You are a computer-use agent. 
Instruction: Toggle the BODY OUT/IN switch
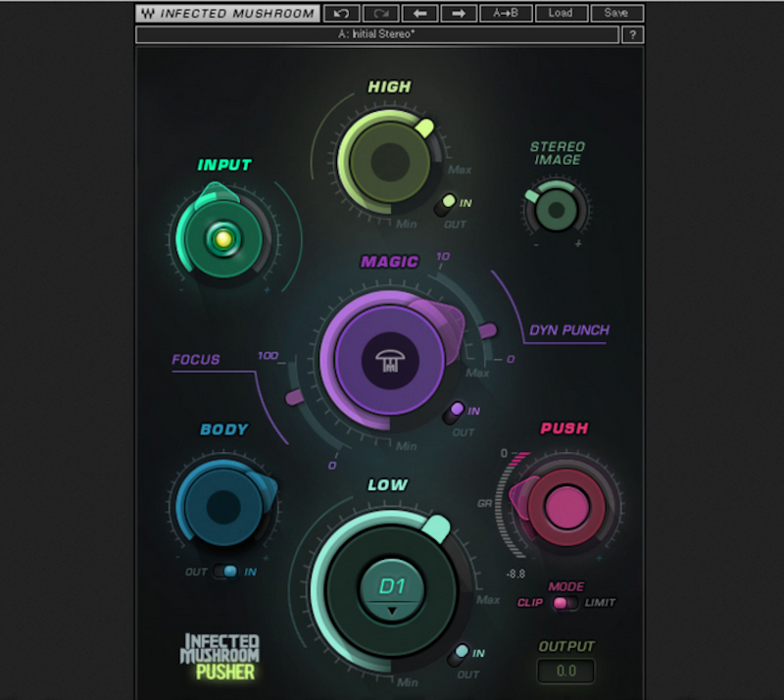tap(225, 571)
